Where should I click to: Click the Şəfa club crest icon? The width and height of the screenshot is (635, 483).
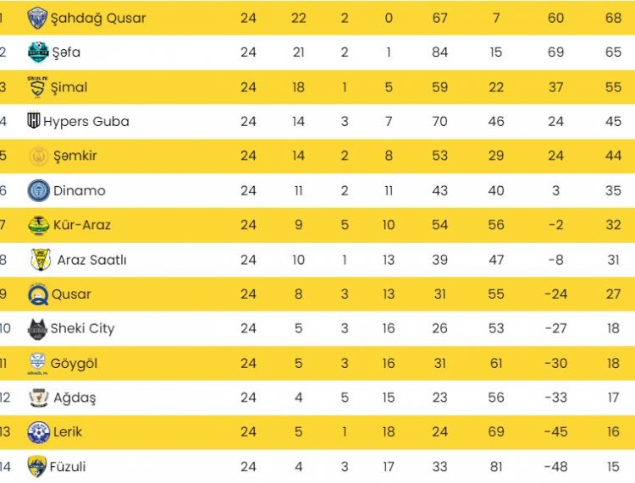pos(37,52)
